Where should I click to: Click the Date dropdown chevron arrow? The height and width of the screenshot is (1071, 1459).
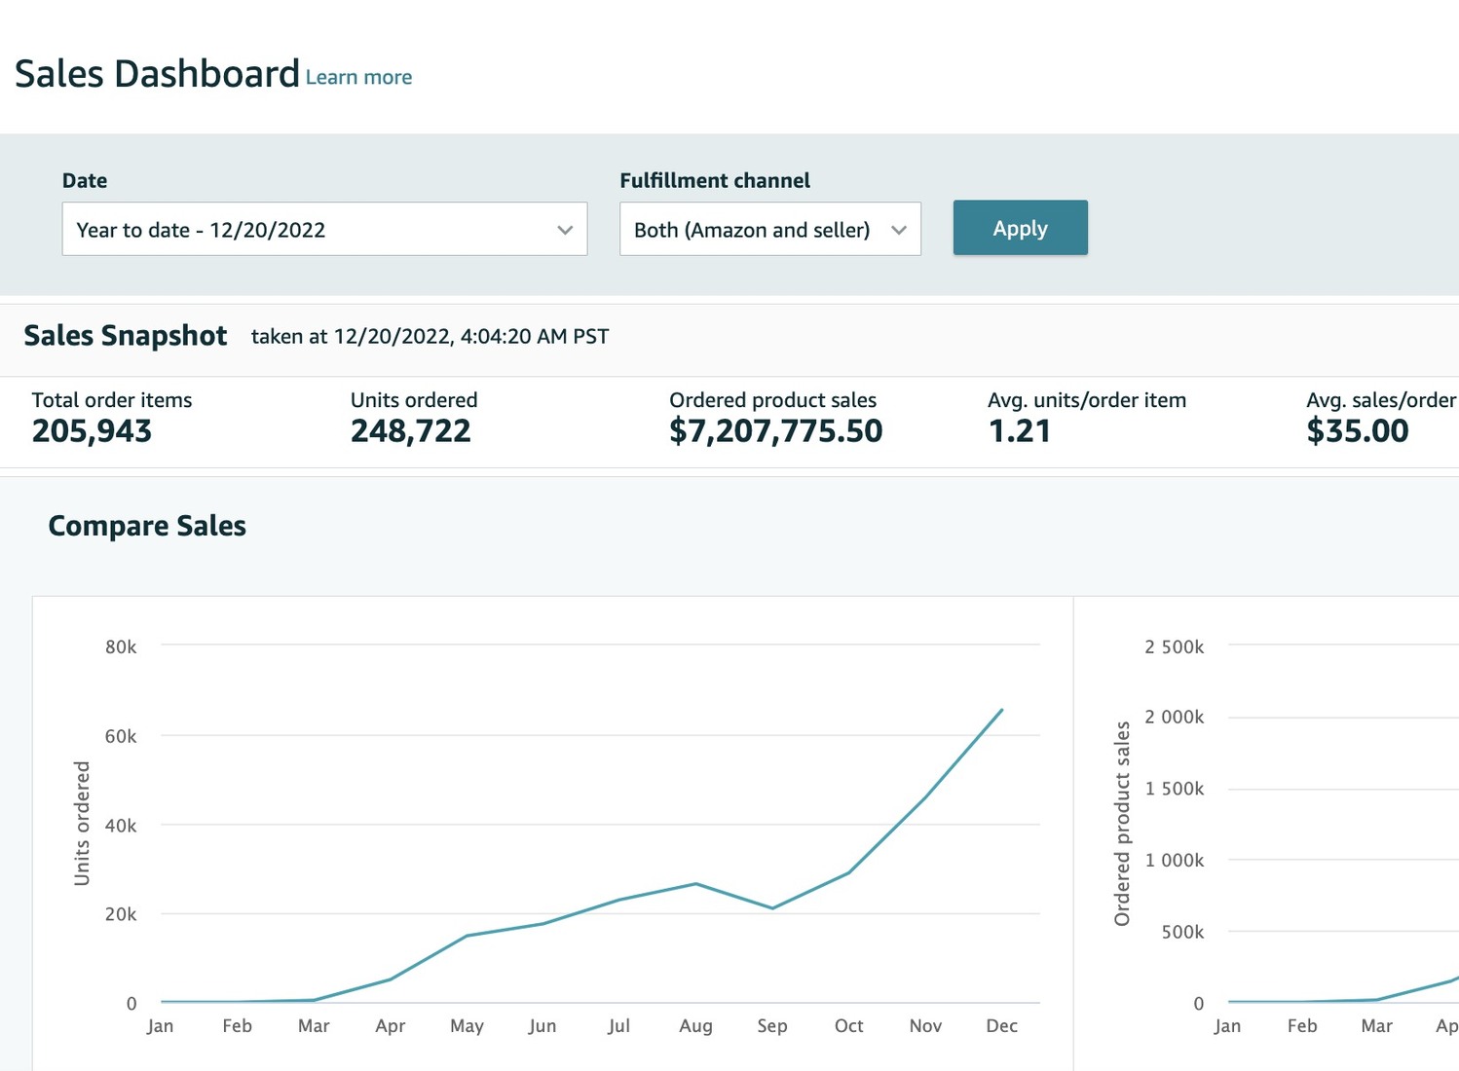click(x=565, y=230)
